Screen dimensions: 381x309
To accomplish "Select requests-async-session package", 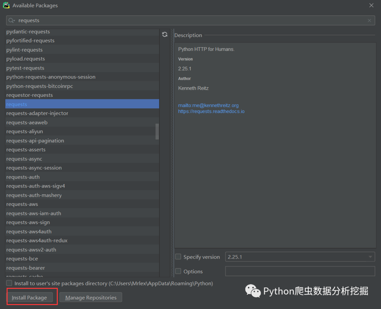I will pos(82,168).
